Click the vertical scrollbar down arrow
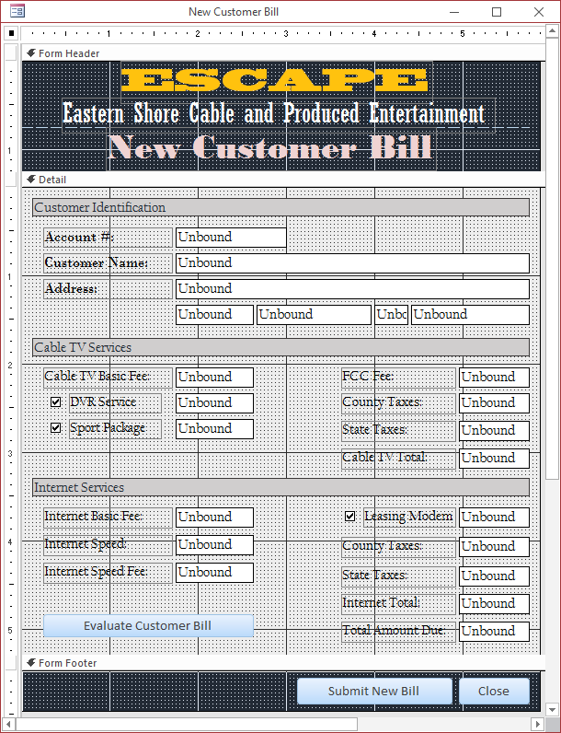The height and width of the screenshot is (733, 561). pyautogui.click(x=552, y=710)
